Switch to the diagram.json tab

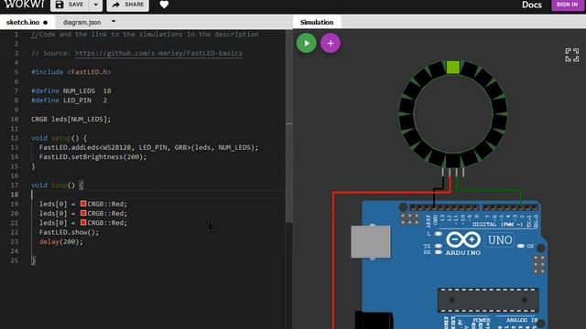pyautogui.click(x=81, y=22)
